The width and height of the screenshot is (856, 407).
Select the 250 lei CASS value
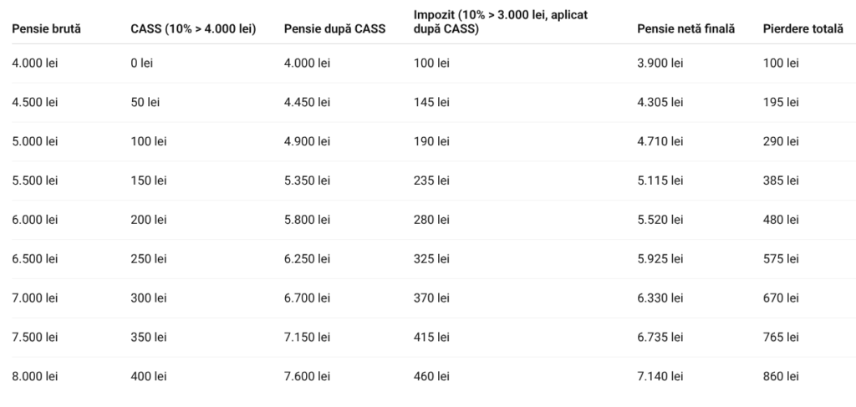(149, 259)
